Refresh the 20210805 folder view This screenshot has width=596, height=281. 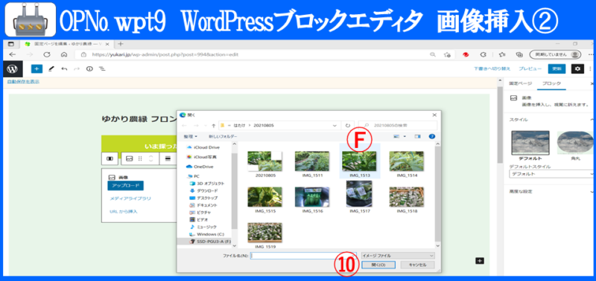pos(347,125)
